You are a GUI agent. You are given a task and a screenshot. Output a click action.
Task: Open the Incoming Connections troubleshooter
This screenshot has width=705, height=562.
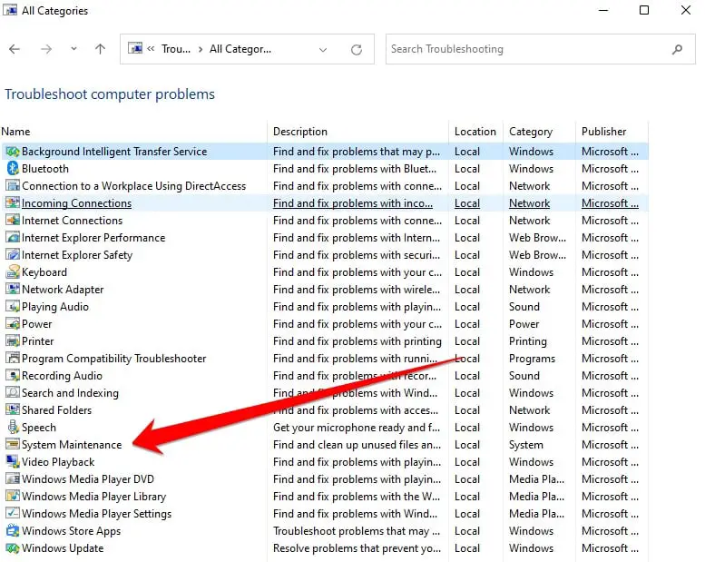click(76, 203)
